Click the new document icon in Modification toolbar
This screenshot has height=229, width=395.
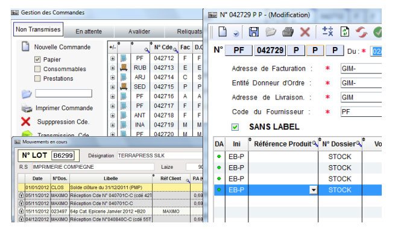coord(223,32)
